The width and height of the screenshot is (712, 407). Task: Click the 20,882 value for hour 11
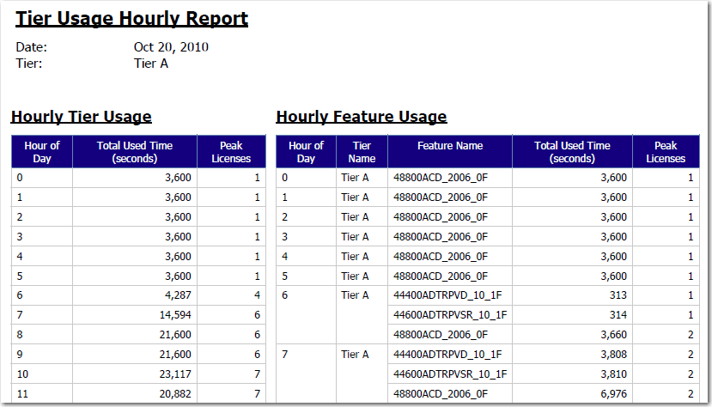(171, 394)
